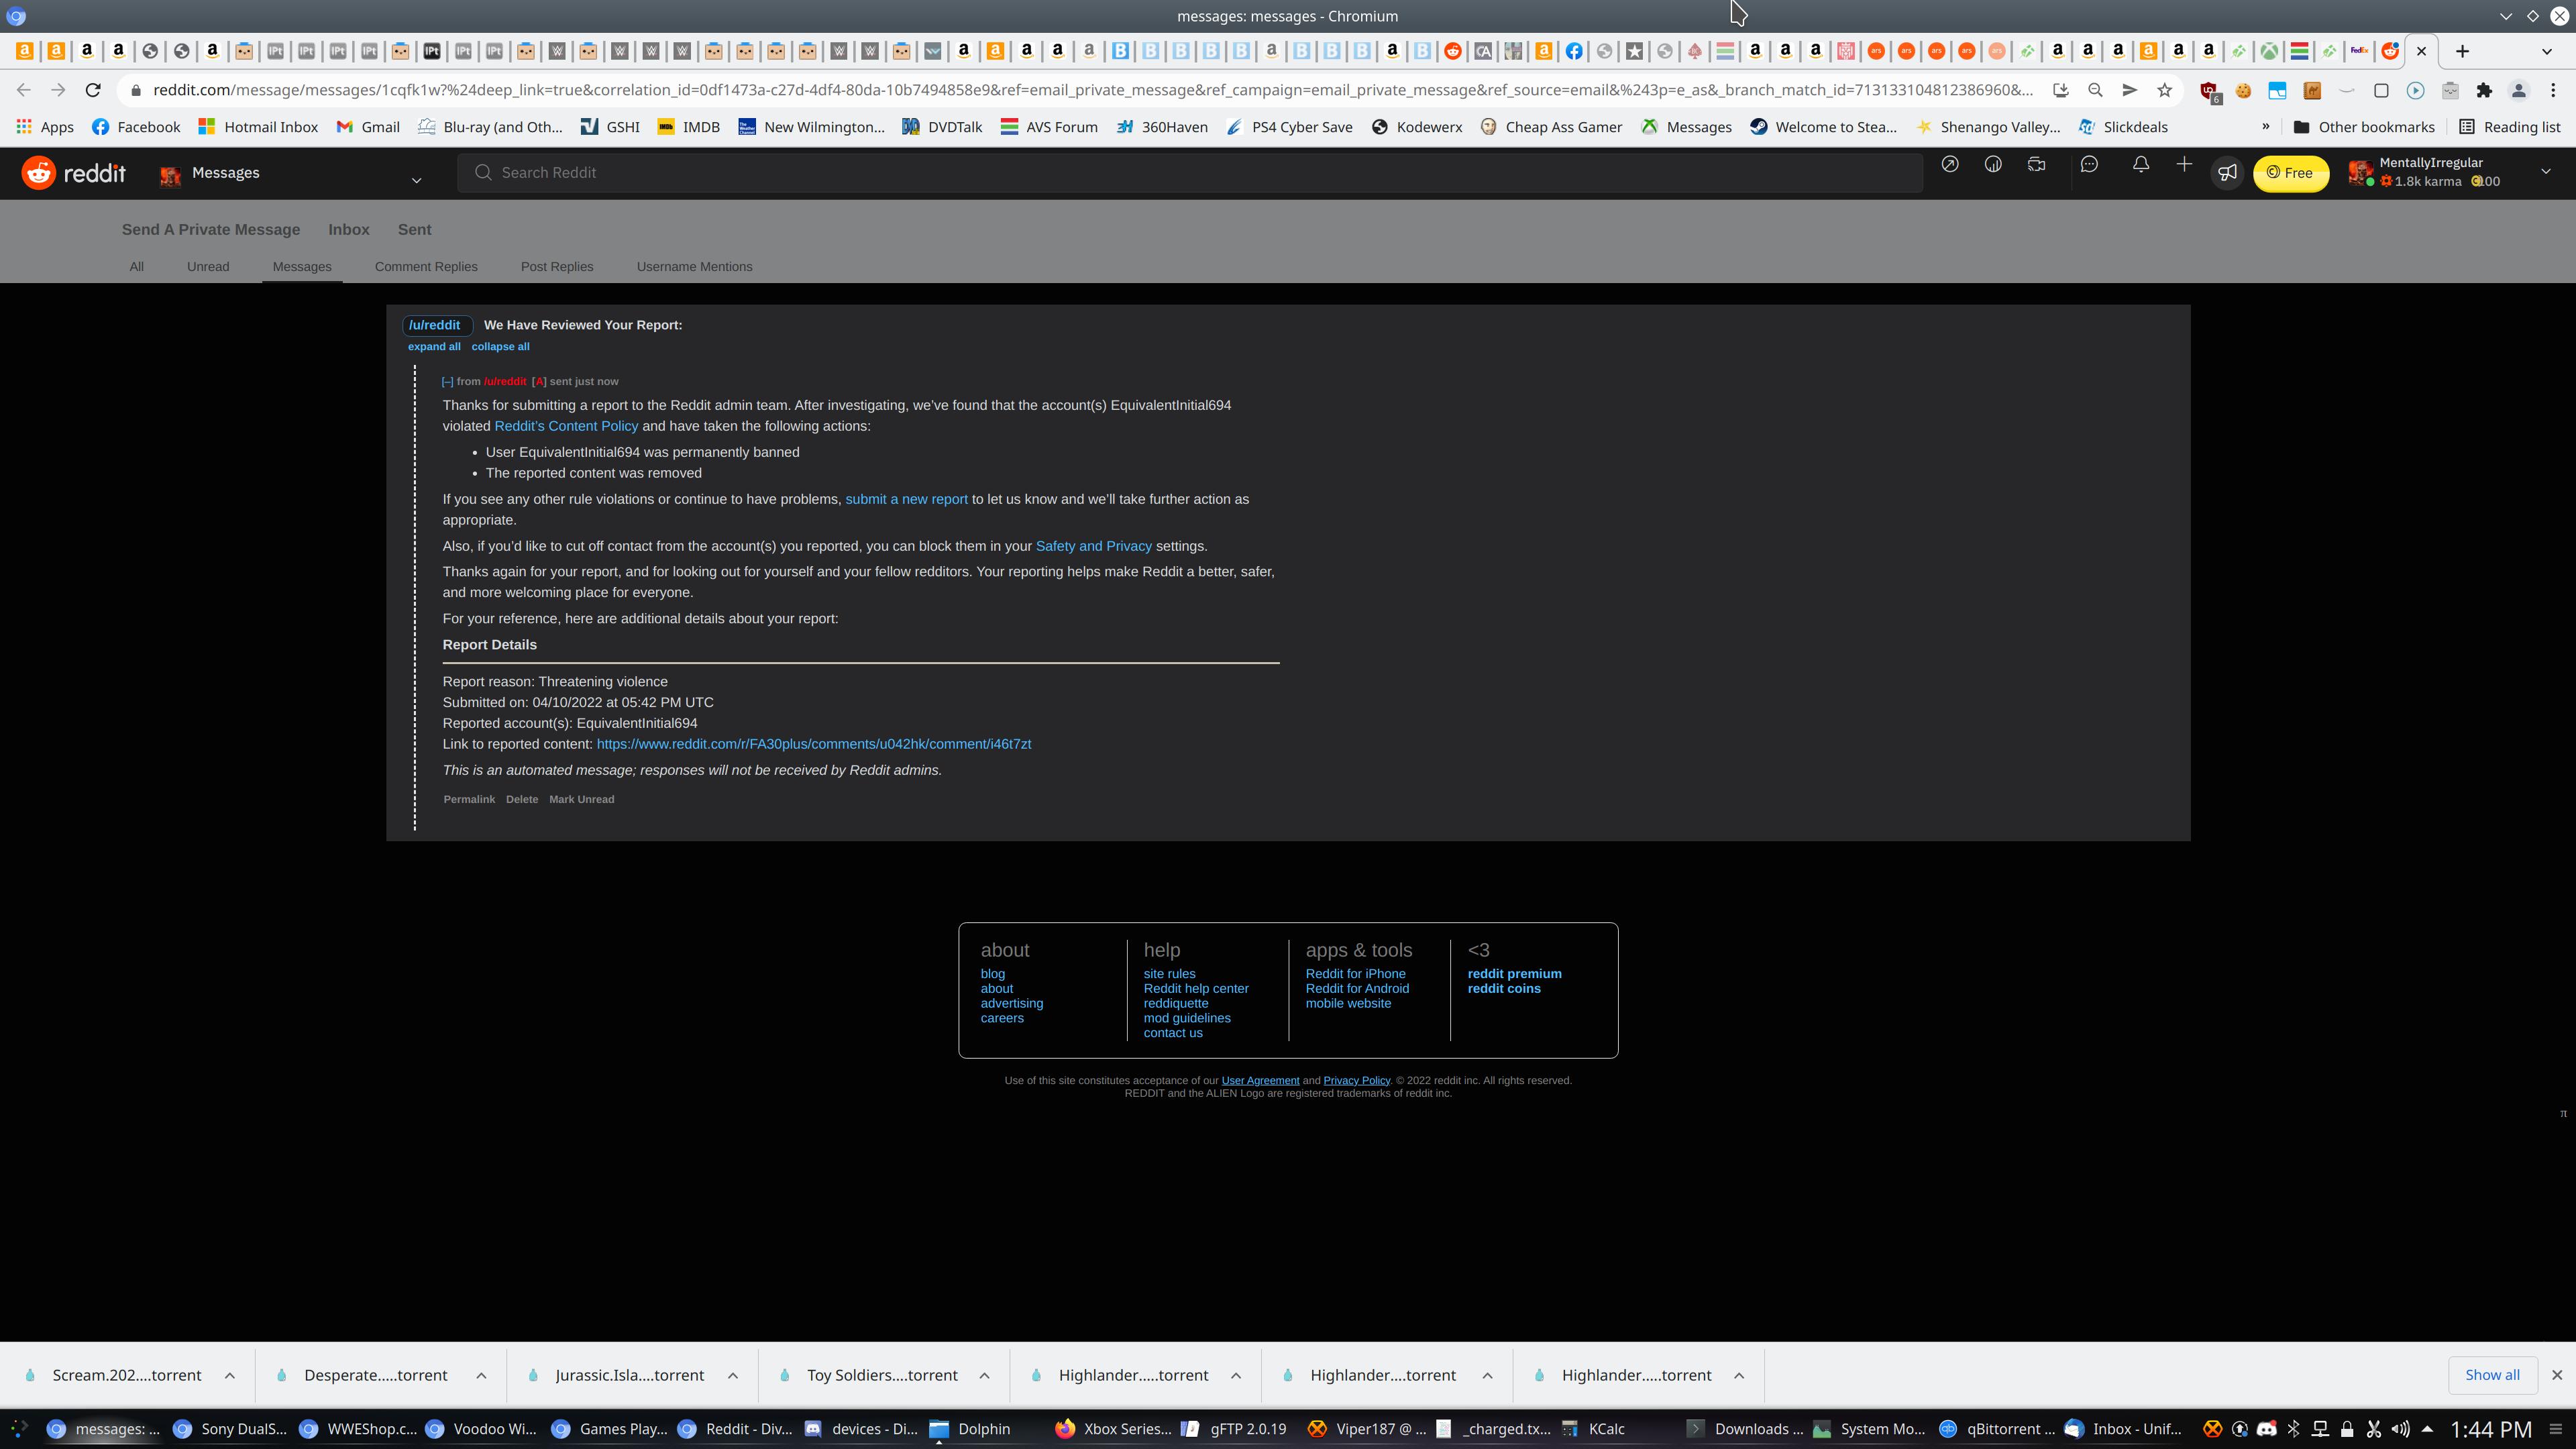Bookmark page with the star icon
The width and height of the screenshot is (2576, 1449).
pyautogui.click(x=2164, y=90)
